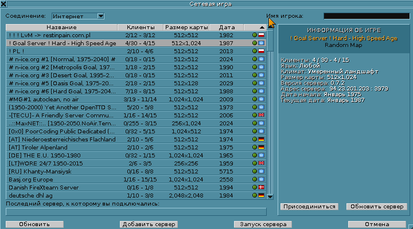Click the '512x128' map size cell
The width and height of the screenshot is (413, 229).
(x=186, y=84)
